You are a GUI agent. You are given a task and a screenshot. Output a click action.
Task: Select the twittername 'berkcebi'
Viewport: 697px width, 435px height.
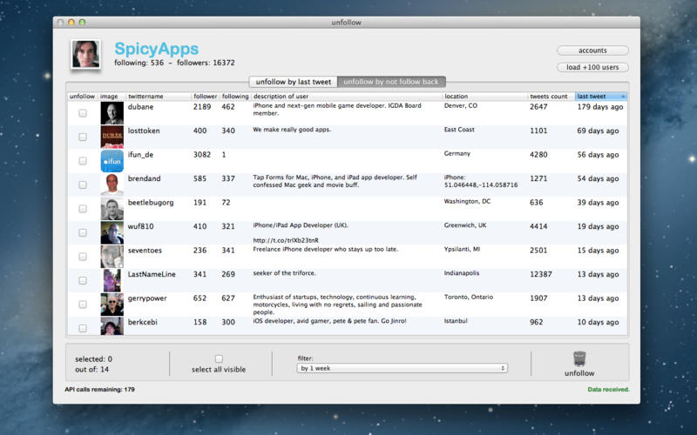tap(142, 322)
